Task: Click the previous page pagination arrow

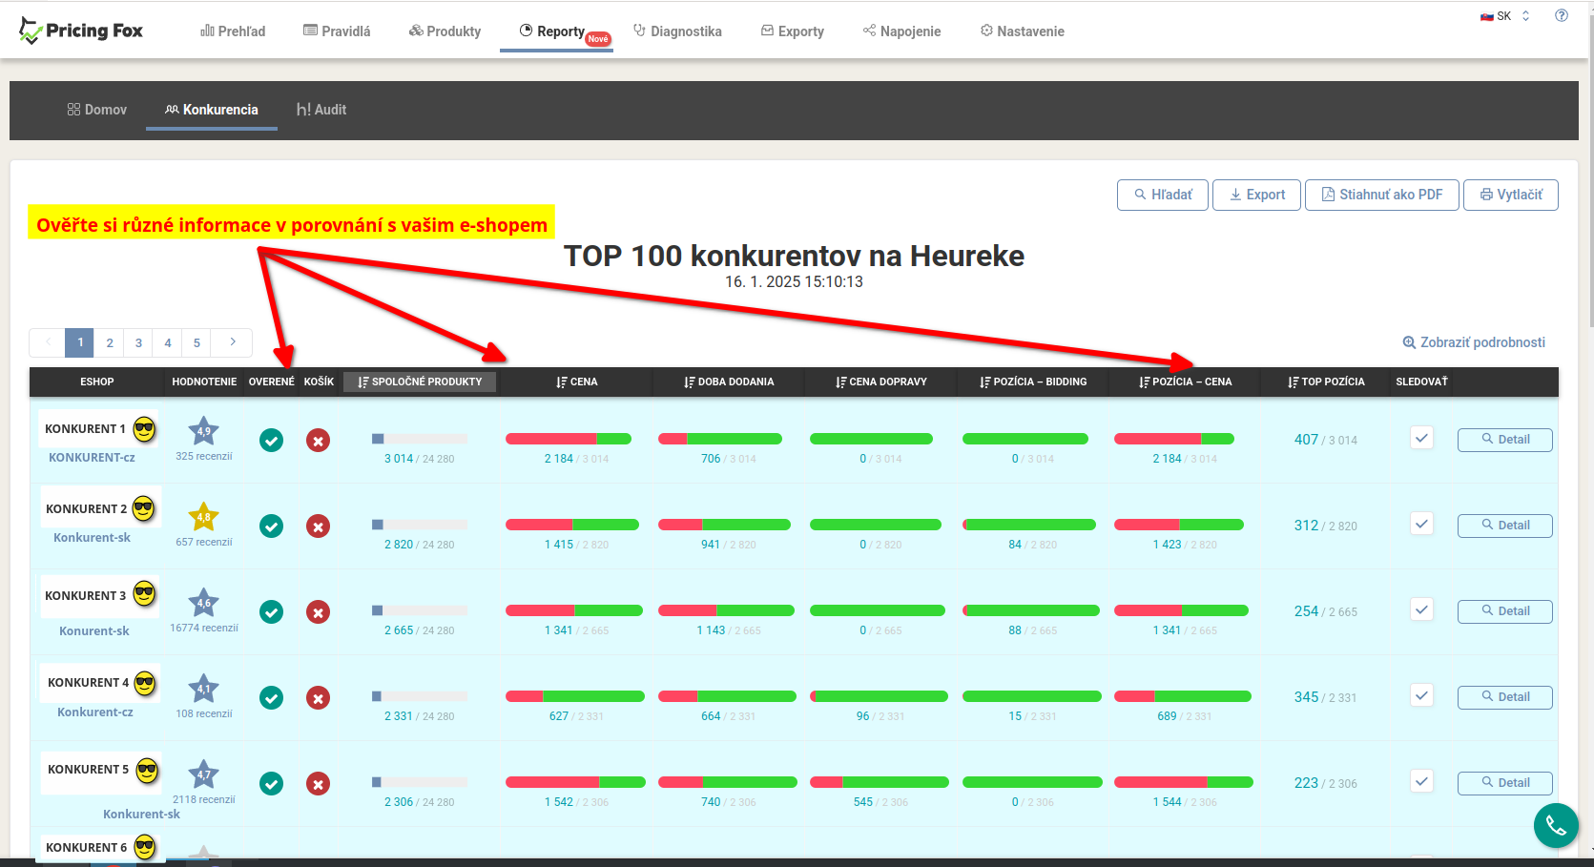Action: tap(48, 342)
